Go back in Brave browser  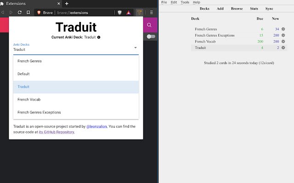tap(3, 12)
